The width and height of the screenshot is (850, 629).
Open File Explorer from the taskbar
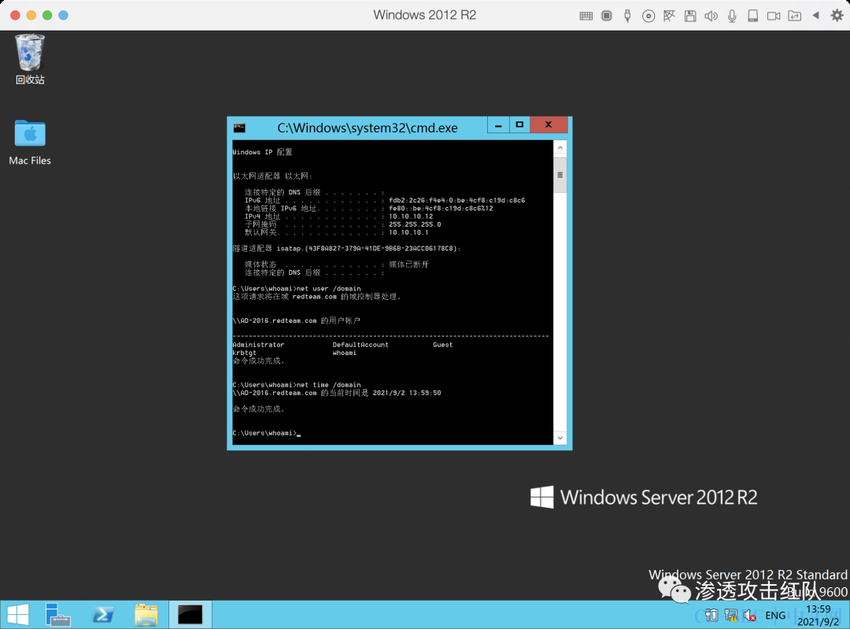[146, 614]
